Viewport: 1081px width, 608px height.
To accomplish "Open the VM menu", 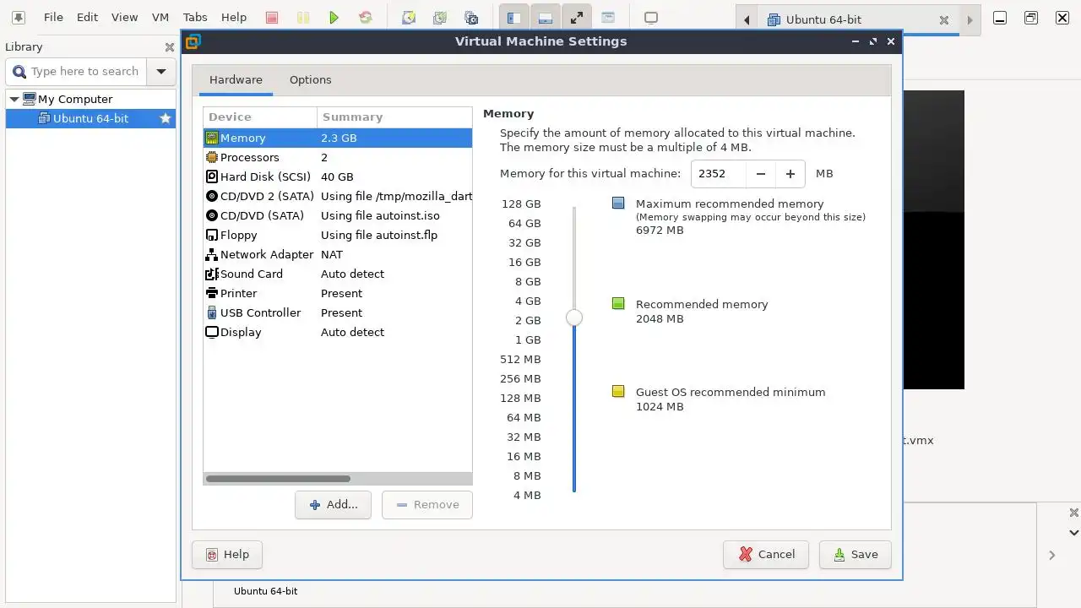I will [x=160, y=17].
